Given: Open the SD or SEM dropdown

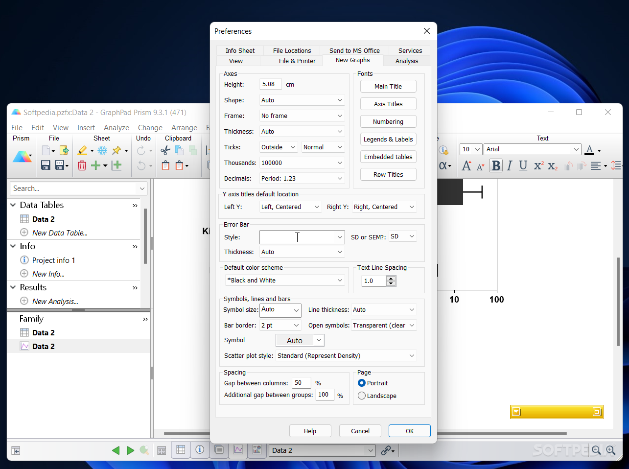Looking at the screenshot, I should [402, 236].
